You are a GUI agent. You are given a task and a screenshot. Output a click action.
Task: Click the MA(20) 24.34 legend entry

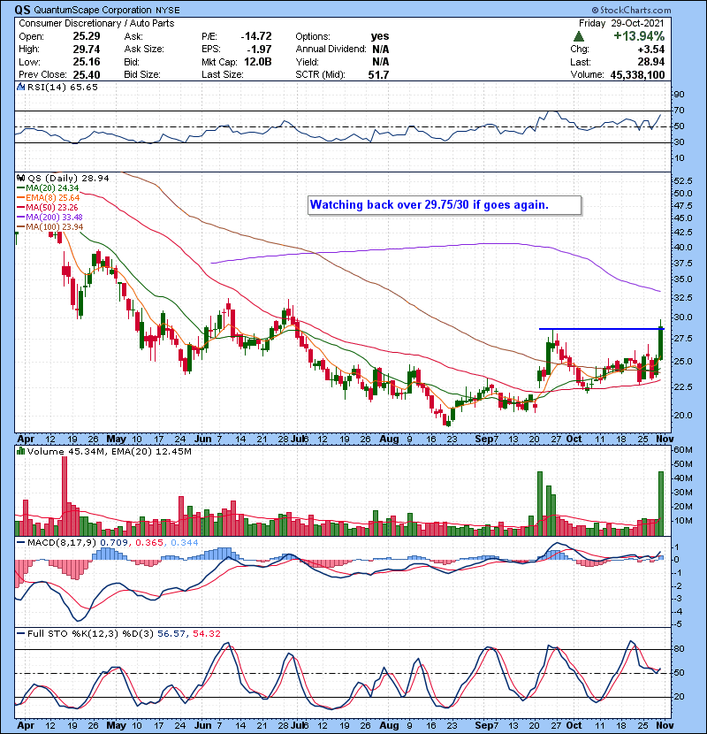[48, 188]
